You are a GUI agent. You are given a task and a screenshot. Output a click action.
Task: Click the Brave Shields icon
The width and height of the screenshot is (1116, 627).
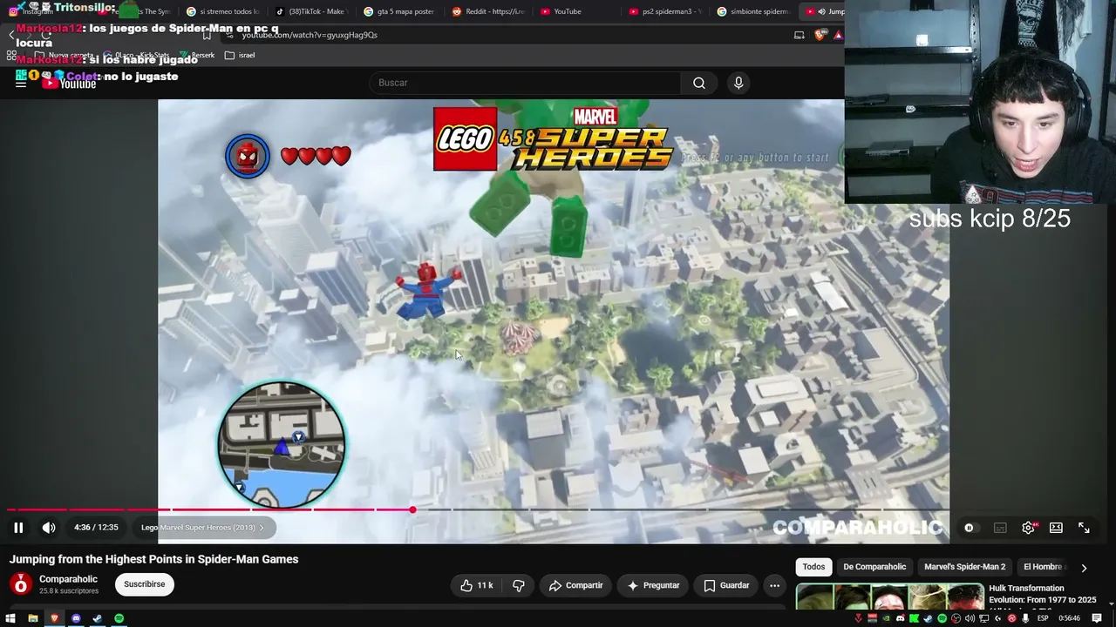tap(820, 35)
